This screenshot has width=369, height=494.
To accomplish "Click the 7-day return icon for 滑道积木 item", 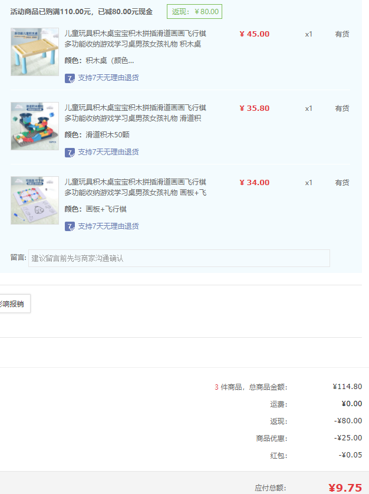I will pos(70,152).
